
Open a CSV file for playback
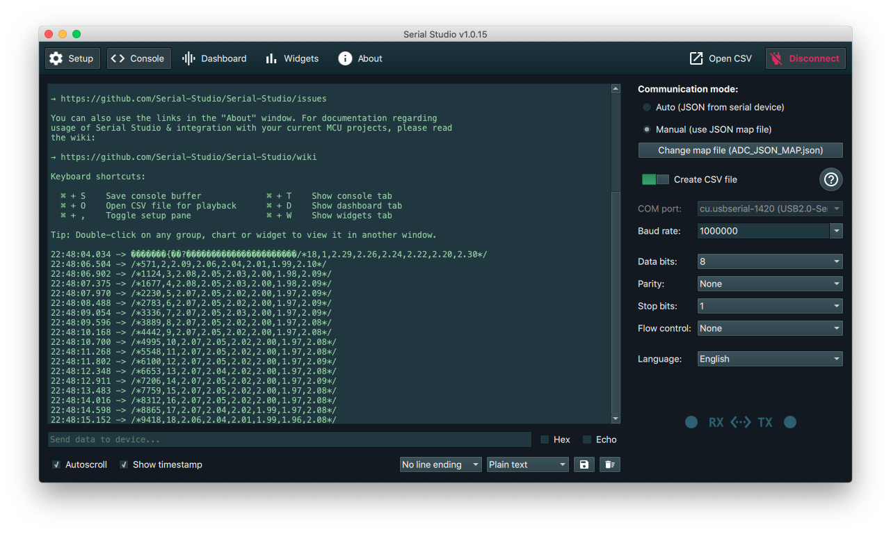(720, 58)
